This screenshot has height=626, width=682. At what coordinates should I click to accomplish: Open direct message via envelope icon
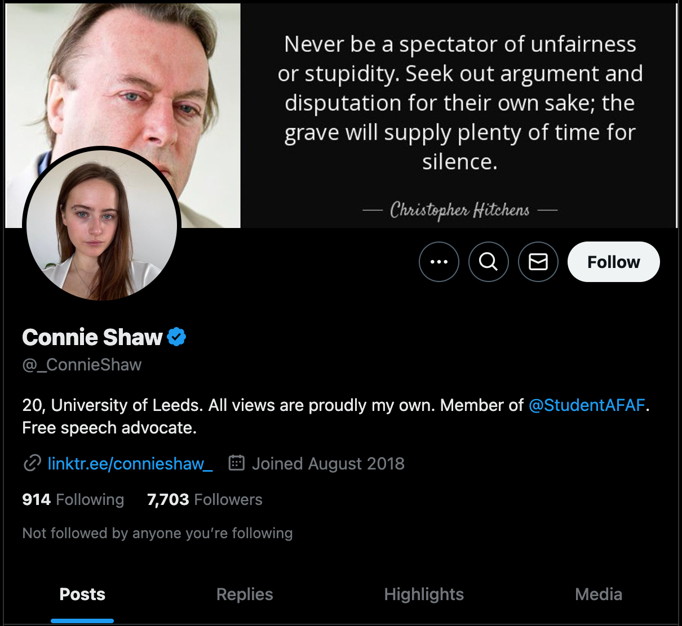click(x=538, y=262)
